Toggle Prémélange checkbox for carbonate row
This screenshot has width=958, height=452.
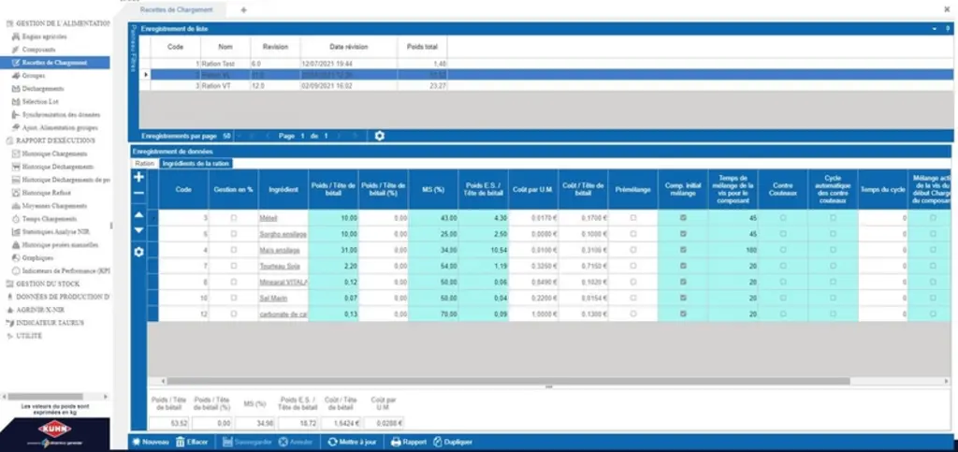[633, 313]
